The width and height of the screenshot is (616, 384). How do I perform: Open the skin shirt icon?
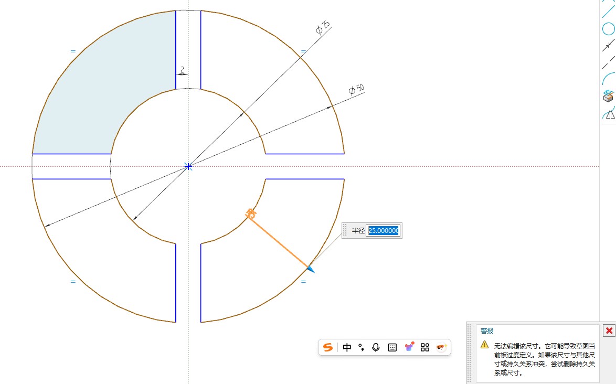(x=409, y=347)
